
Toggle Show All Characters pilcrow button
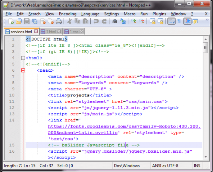tap(179, 21)
